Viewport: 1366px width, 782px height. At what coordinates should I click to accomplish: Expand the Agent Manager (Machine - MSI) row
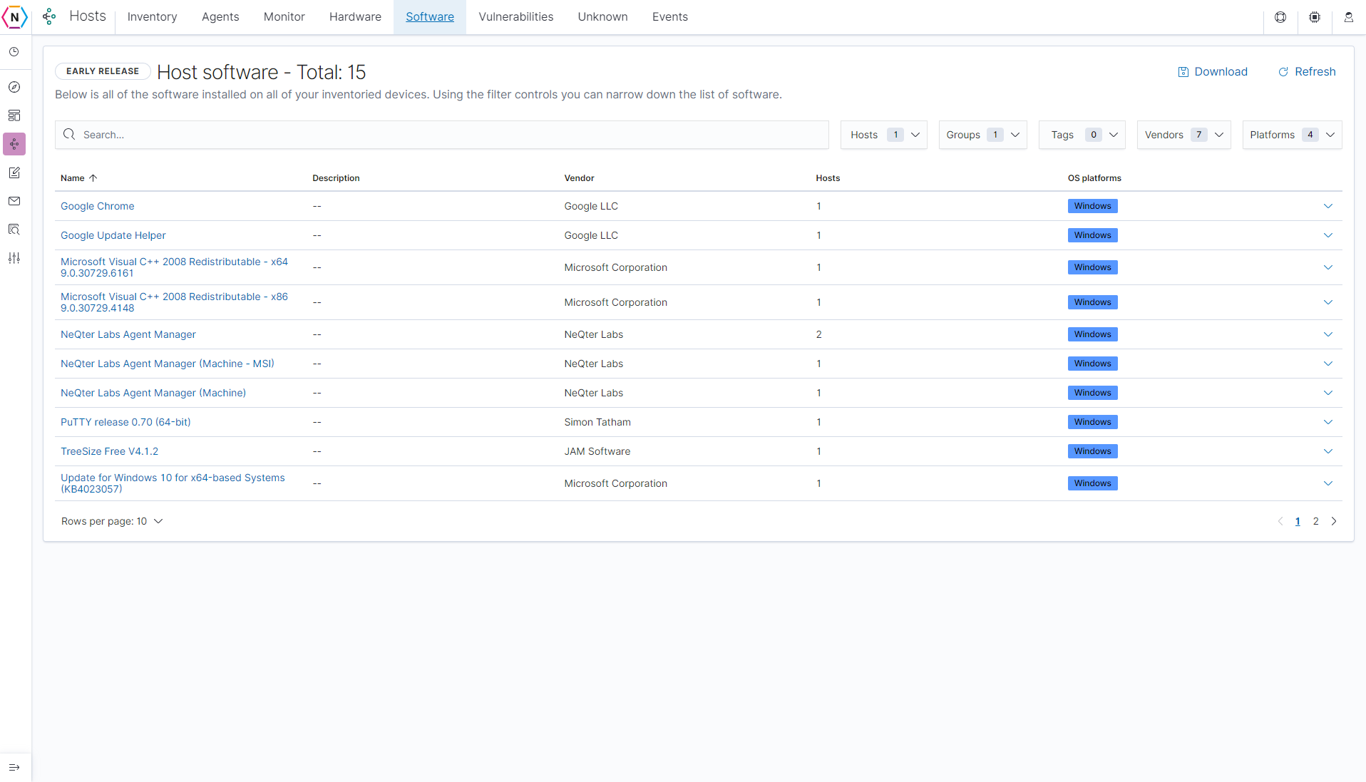1328,364
